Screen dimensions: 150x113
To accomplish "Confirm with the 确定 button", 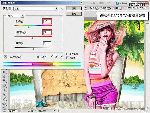I will [x=74, y=8].
